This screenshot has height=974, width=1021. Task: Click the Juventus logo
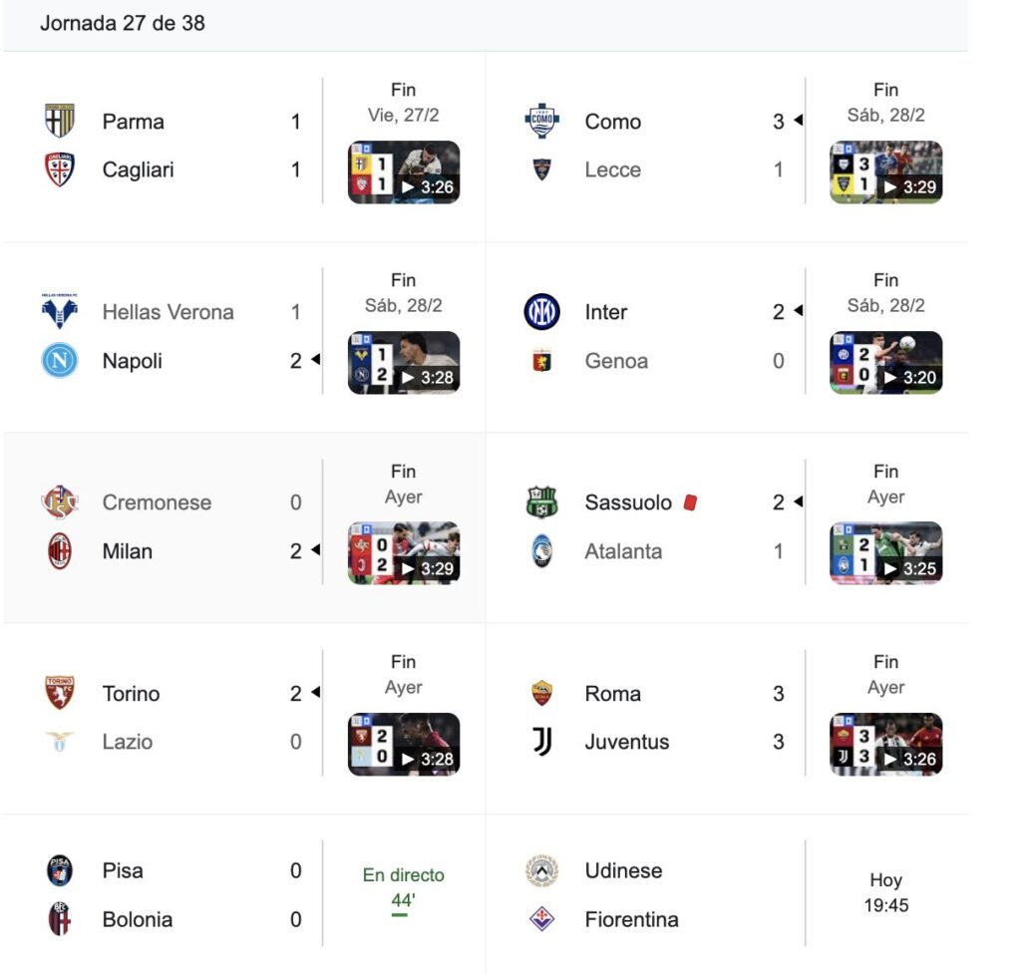point(542,742)
